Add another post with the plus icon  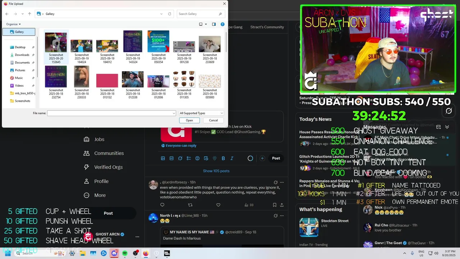tap(262, 158)
